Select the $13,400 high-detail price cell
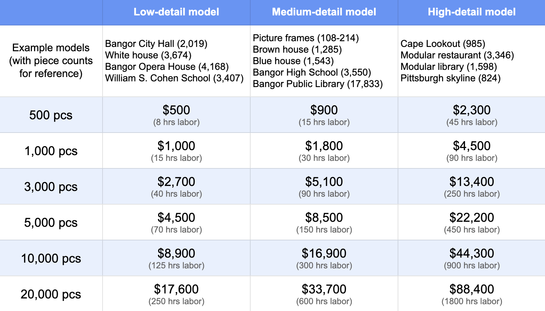Screen dimensions: 545x311 (x=472, y=187)
